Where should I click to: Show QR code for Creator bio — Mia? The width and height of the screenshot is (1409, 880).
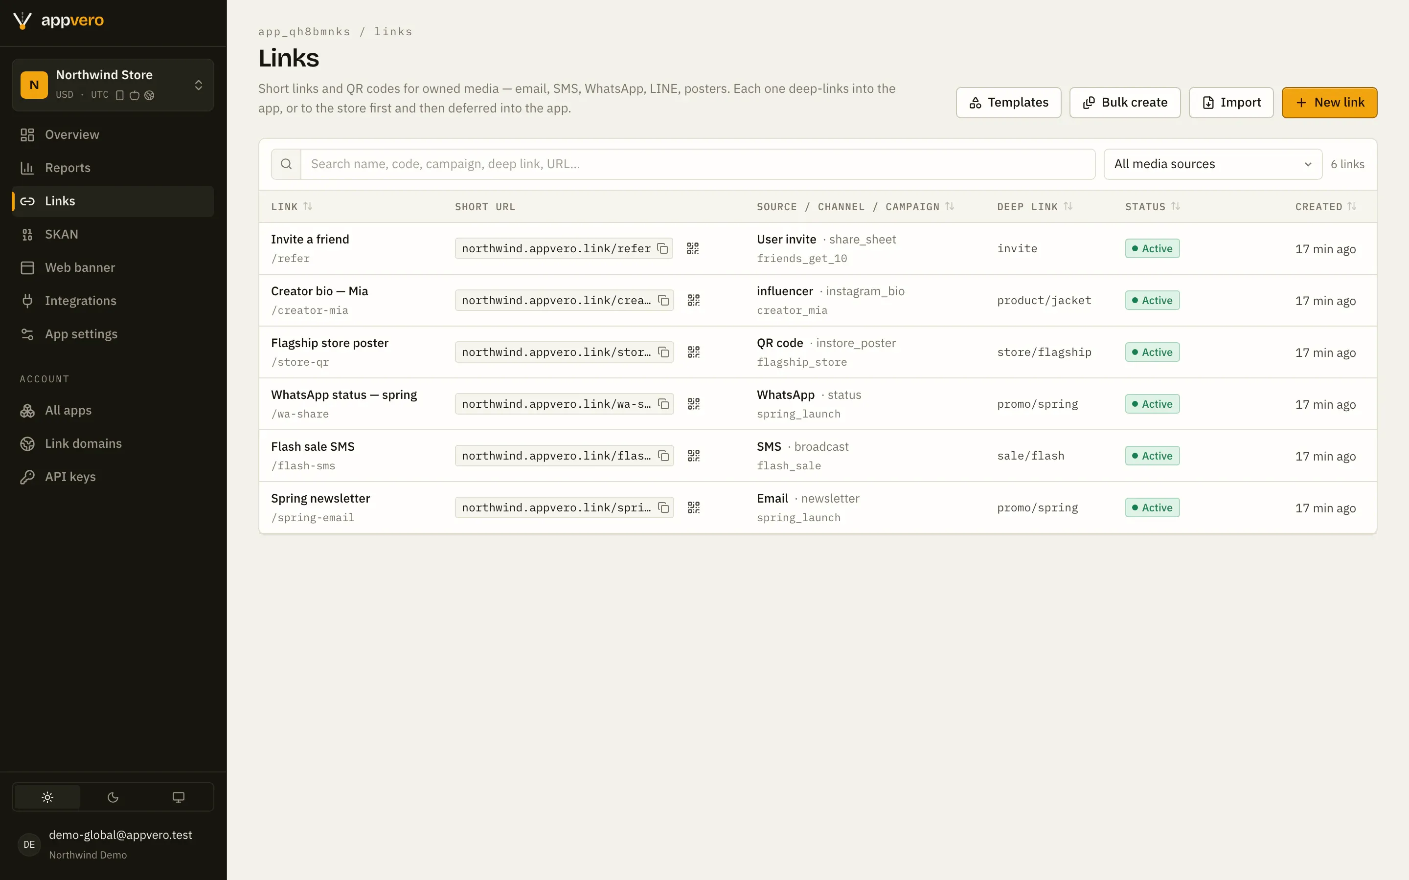pos(693,300)
